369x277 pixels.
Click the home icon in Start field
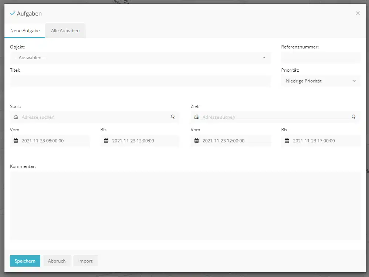[x=16, y=117]
